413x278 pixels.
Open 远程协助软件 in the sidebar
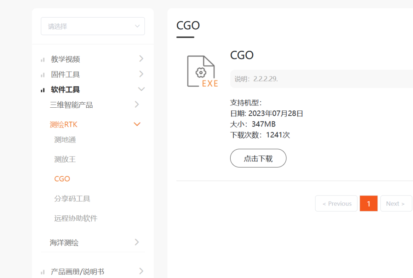point(76,218)
